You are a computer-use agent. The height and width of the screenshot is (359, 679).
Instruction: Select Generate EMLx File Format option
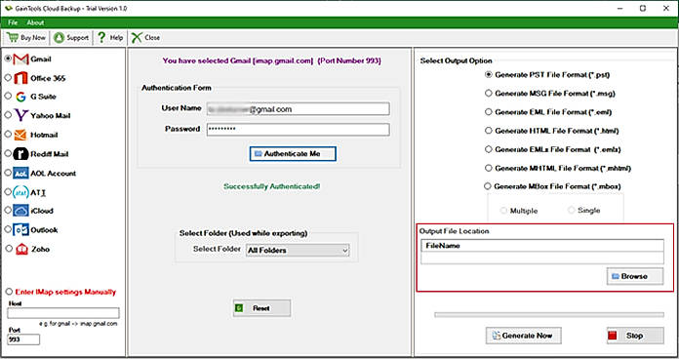489,149
